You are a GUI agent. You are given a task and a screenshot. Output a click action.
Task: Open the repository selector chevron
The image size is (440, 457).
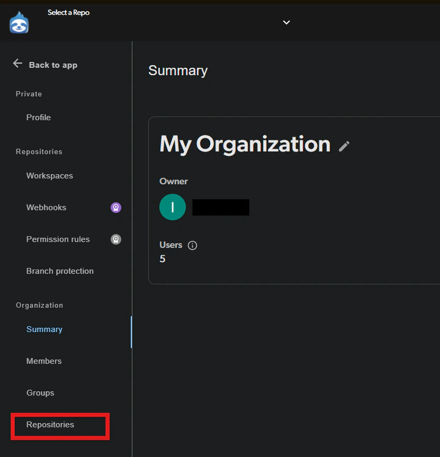286,23
